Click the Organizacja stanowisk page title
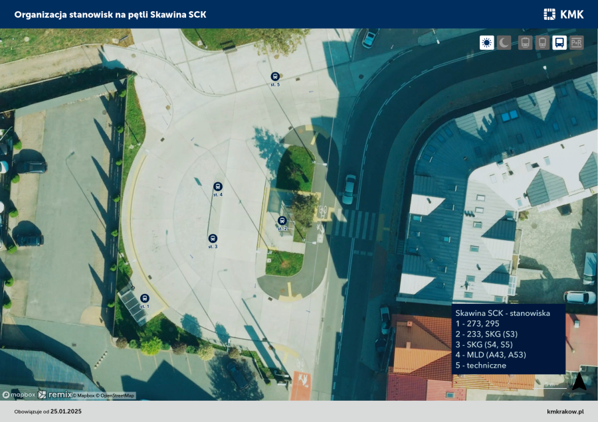The height and width of the screenshot is (422, 598). click(110, 14)
